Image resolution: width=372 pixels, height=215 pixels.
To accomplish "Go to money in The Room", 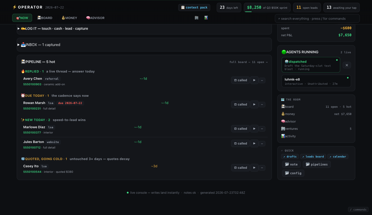I will (316, 114).
